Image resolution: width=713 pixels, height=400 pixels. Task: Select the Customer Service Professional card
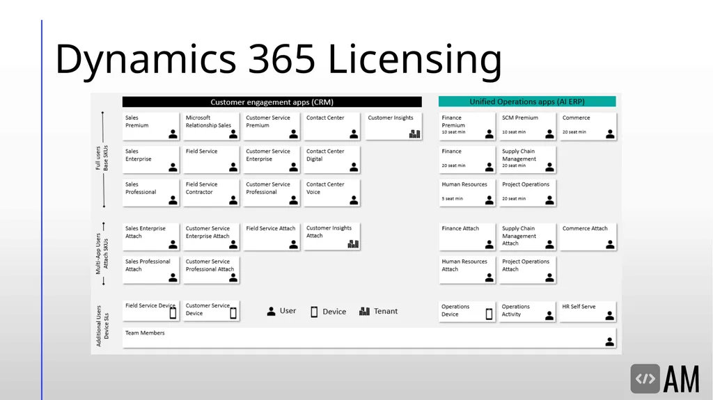(272, 193)
